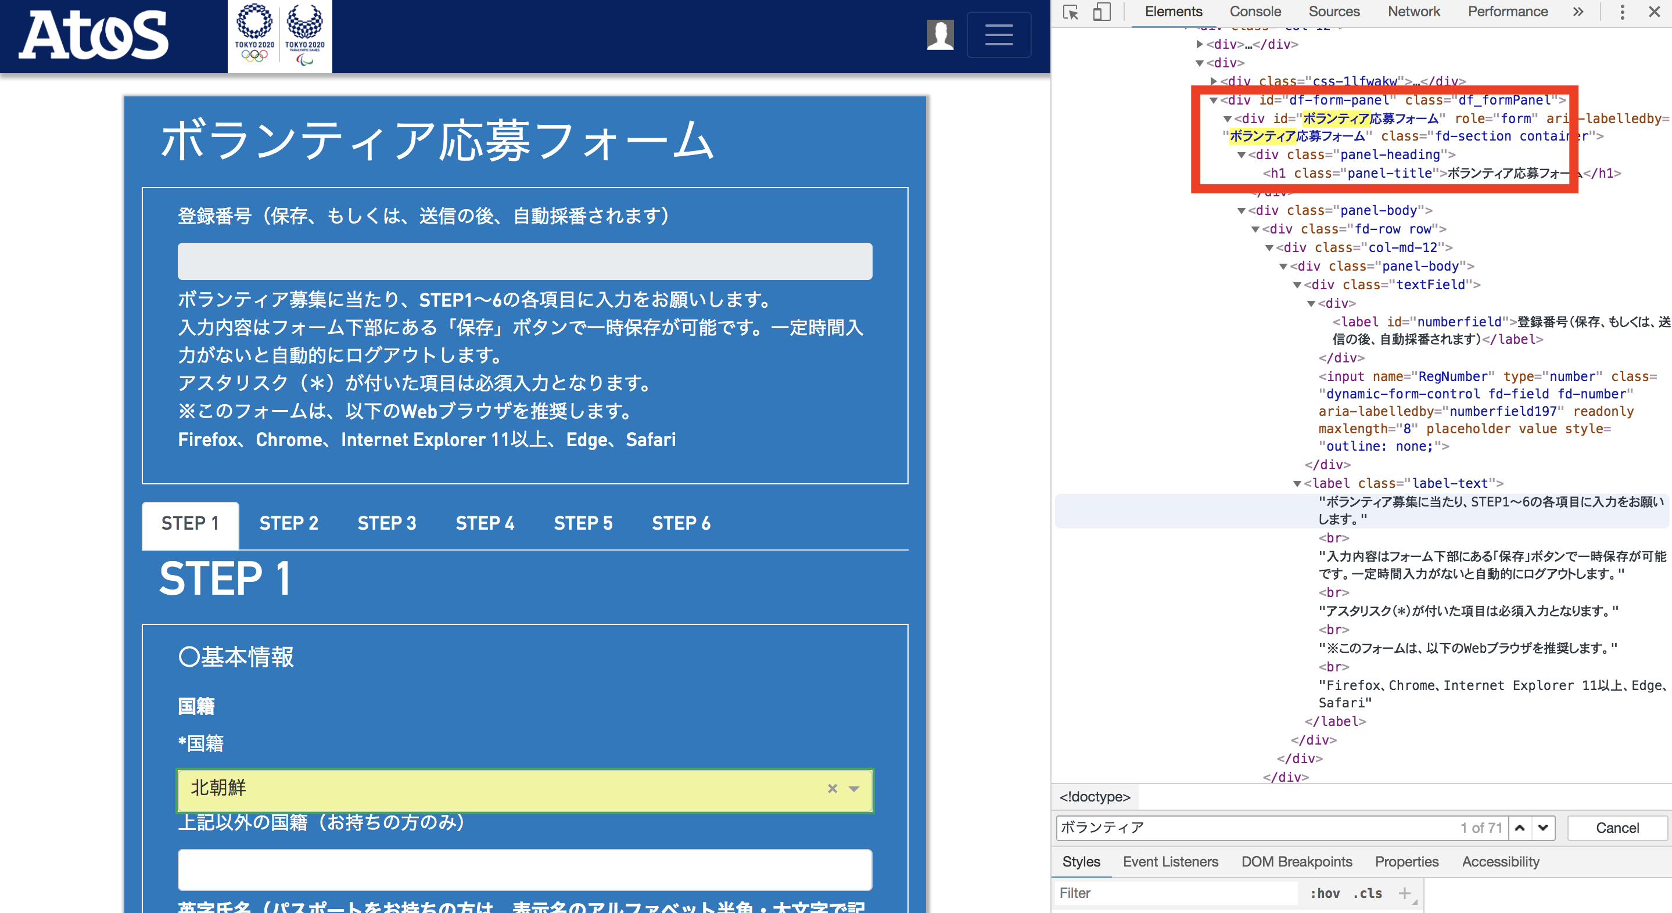Toggle :hov element state panel

[1325, 893]
